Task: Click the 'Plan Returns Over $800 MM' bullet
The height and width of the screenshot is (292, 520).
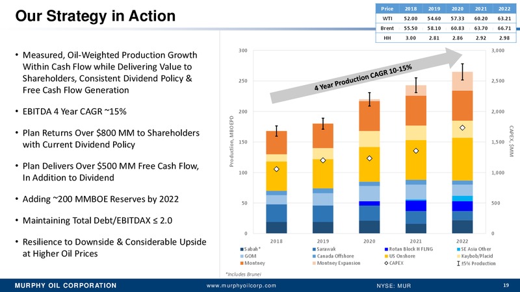Action: (x=111, y=139)
